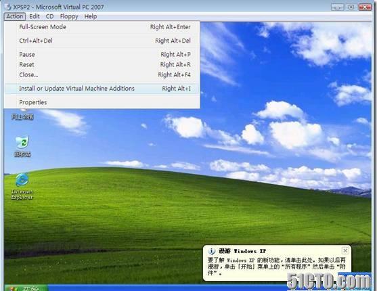This screenshot has height=291, width=377.
Task: Select the Network Neighborhood desktop icon
Action: click(22, 115)
